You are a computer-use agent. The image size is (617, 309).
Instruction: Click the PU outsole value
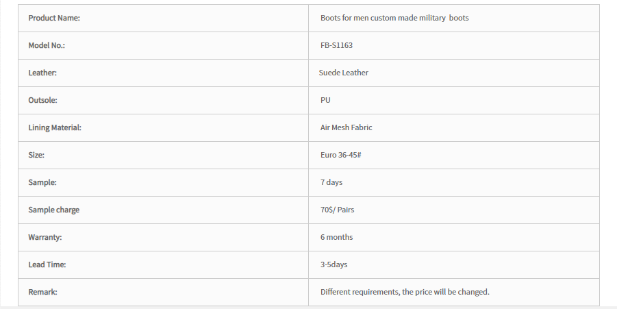pyautogui.click(x=325, y=101)
